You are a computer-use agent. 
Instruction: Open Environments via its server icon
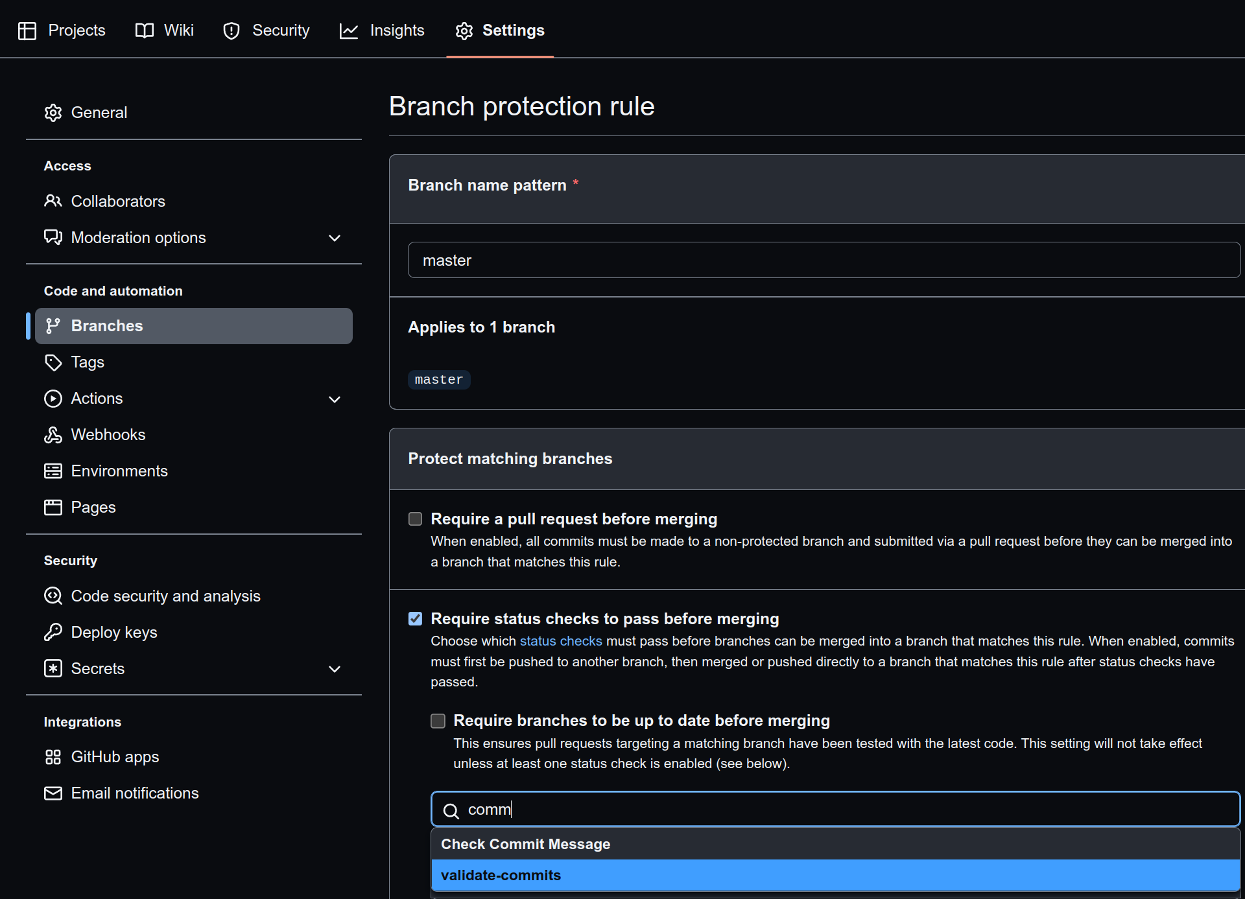(x=53, y=471)
